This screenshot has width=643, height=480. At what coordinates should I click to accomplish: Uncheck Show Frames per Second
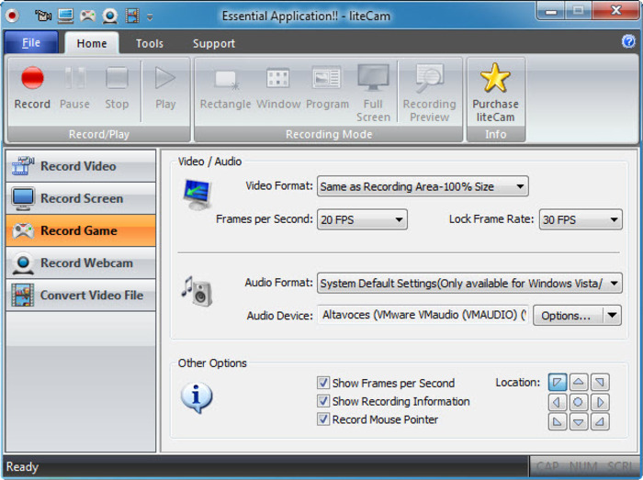click(323, 384)
